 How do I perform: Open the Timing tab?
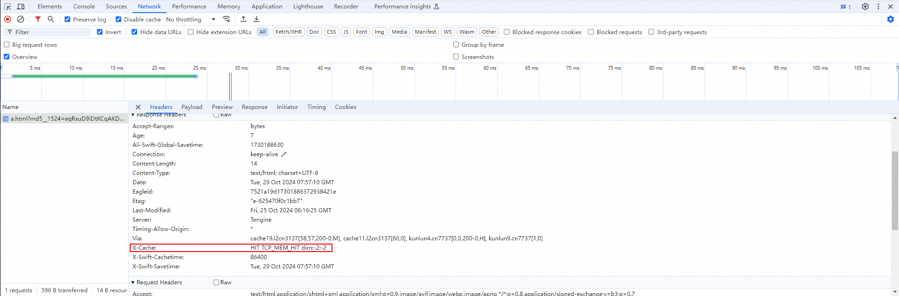(x=317, y=107)
